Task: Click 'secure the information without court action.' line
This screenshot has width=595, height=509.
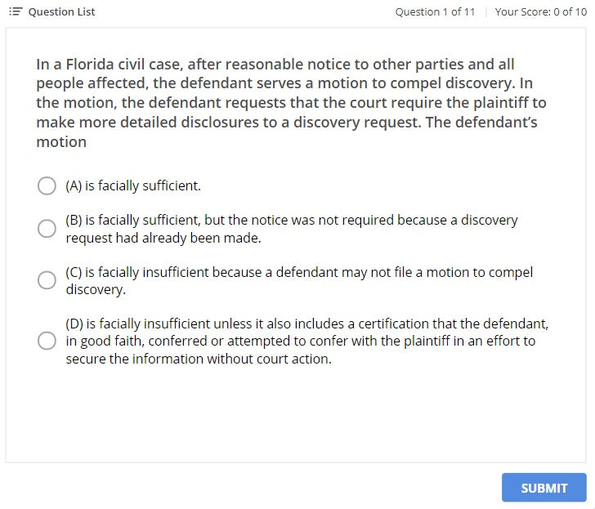Action: [x=199, y=359]
